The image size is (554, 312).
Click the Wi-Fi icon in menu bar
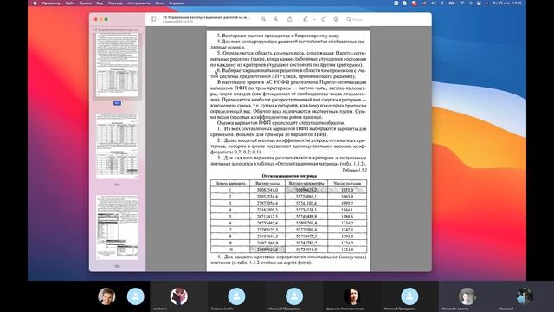(461, 3)
